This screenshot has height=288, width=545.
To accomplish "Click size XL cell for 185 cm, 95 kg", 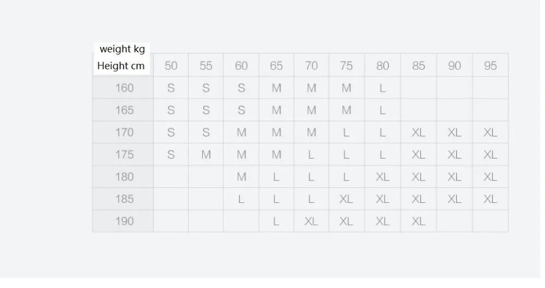I will 490,199.
